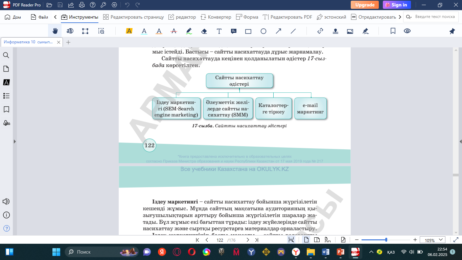Open the Инструменты tab
Image resolution: width=462 pixels, height=260 pixels.
pos(80,17)
